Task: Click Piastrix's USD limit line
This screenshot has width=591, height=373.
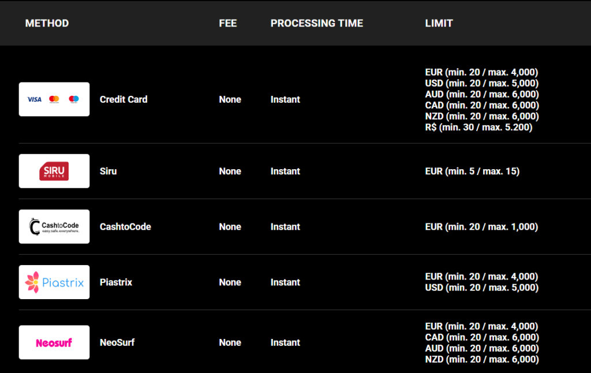Action: [481, 288]
